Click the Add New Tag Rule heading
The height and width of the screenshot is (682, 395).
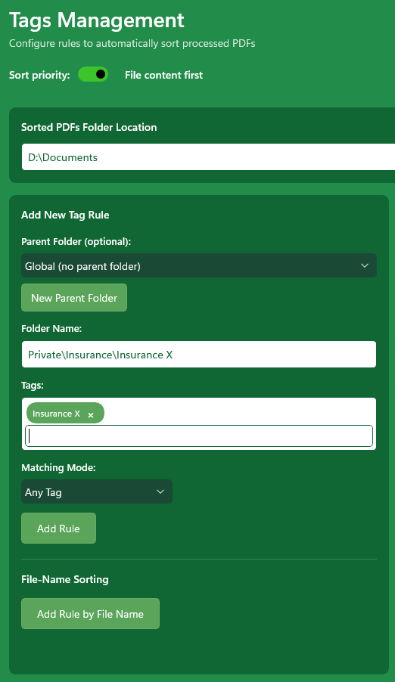(65, 215)
